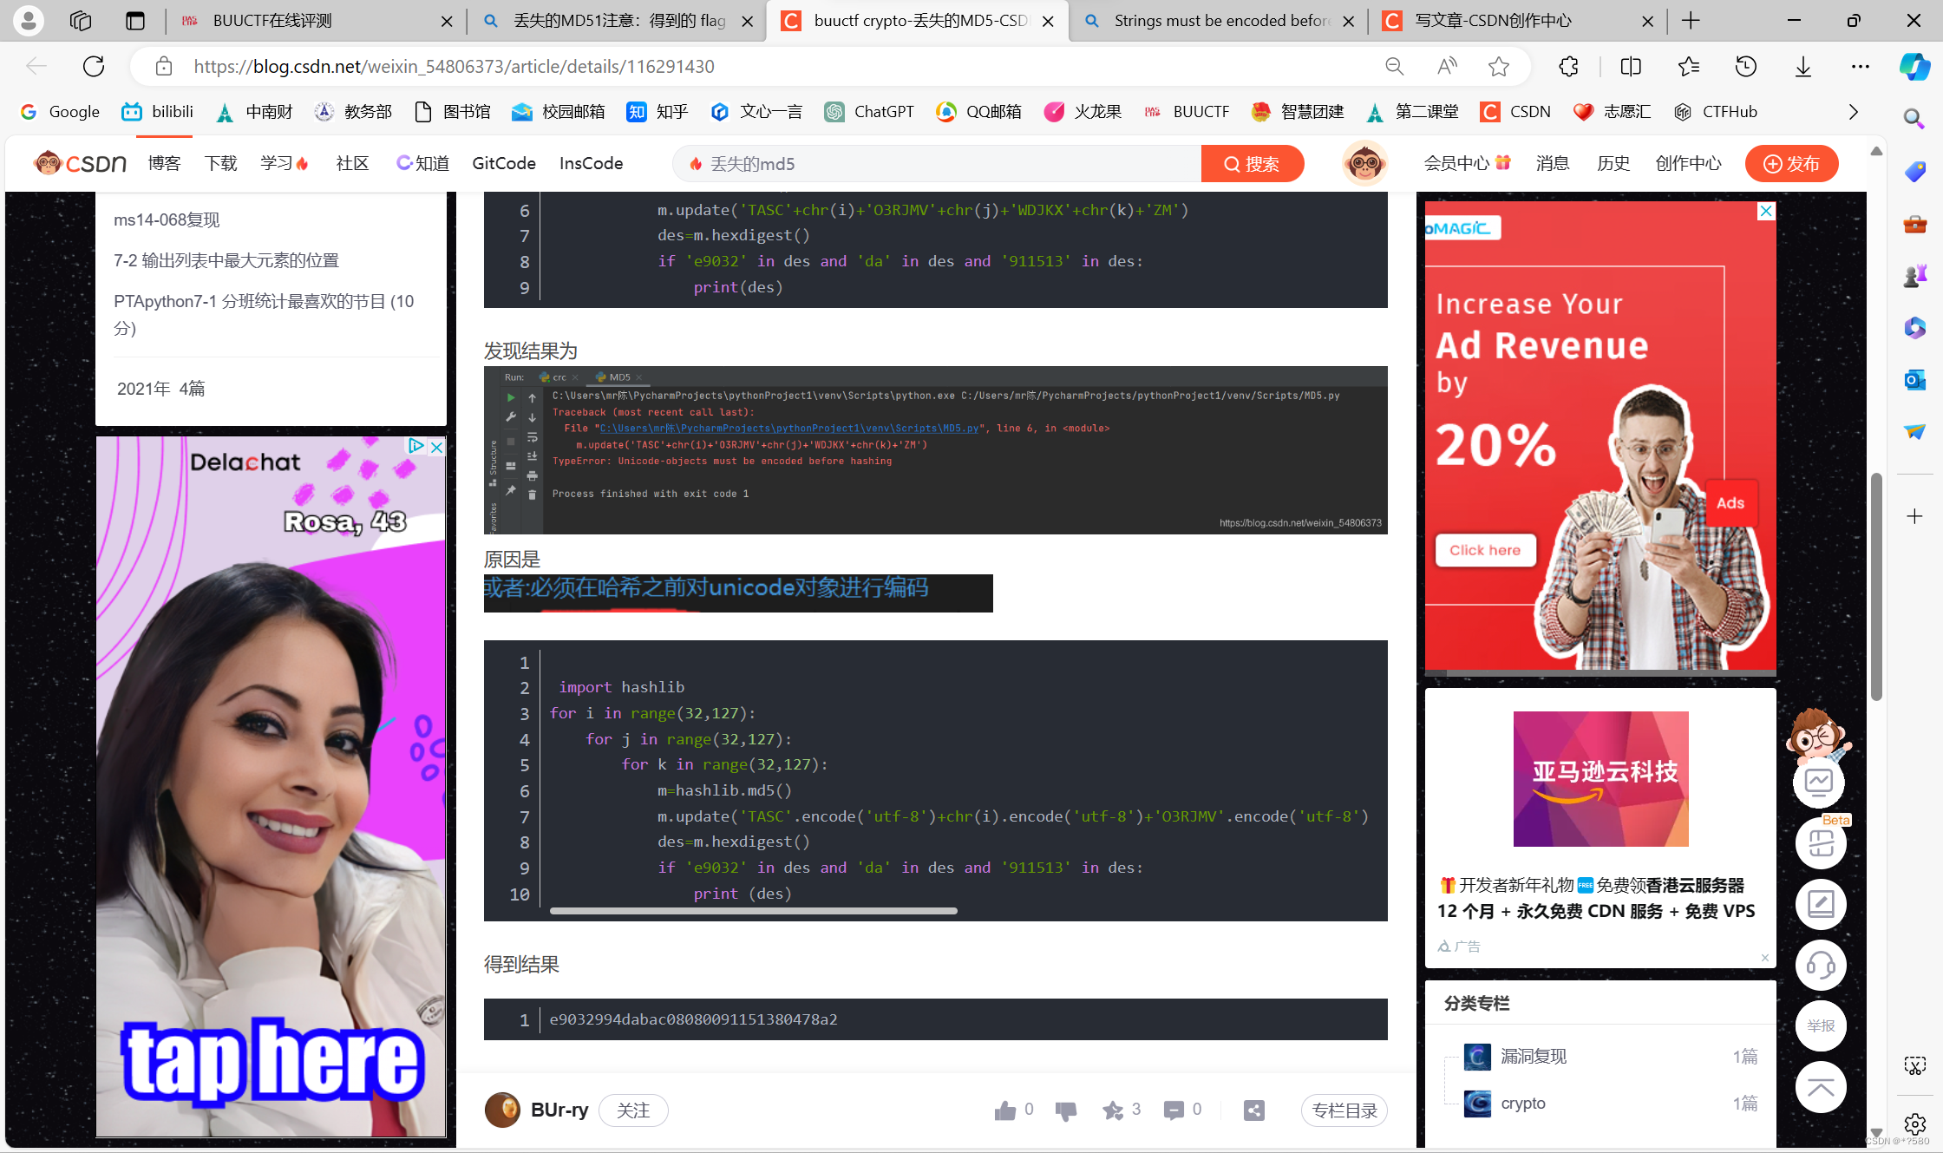Open the 专栏目录 column directory
Screen dimensions: 1943x1153
pyautogui.click(x=1344, y=1110)
